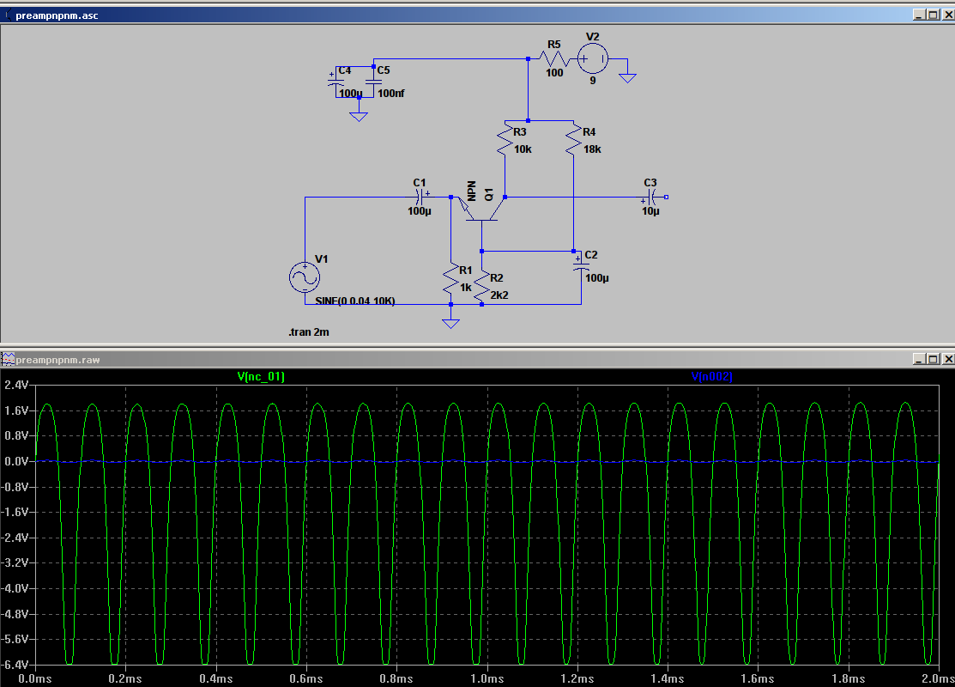Viewport: 955px width, 687px height.
Task: Click the 18k value of R4
Action: pyautogui.click(x=592, y=149)
